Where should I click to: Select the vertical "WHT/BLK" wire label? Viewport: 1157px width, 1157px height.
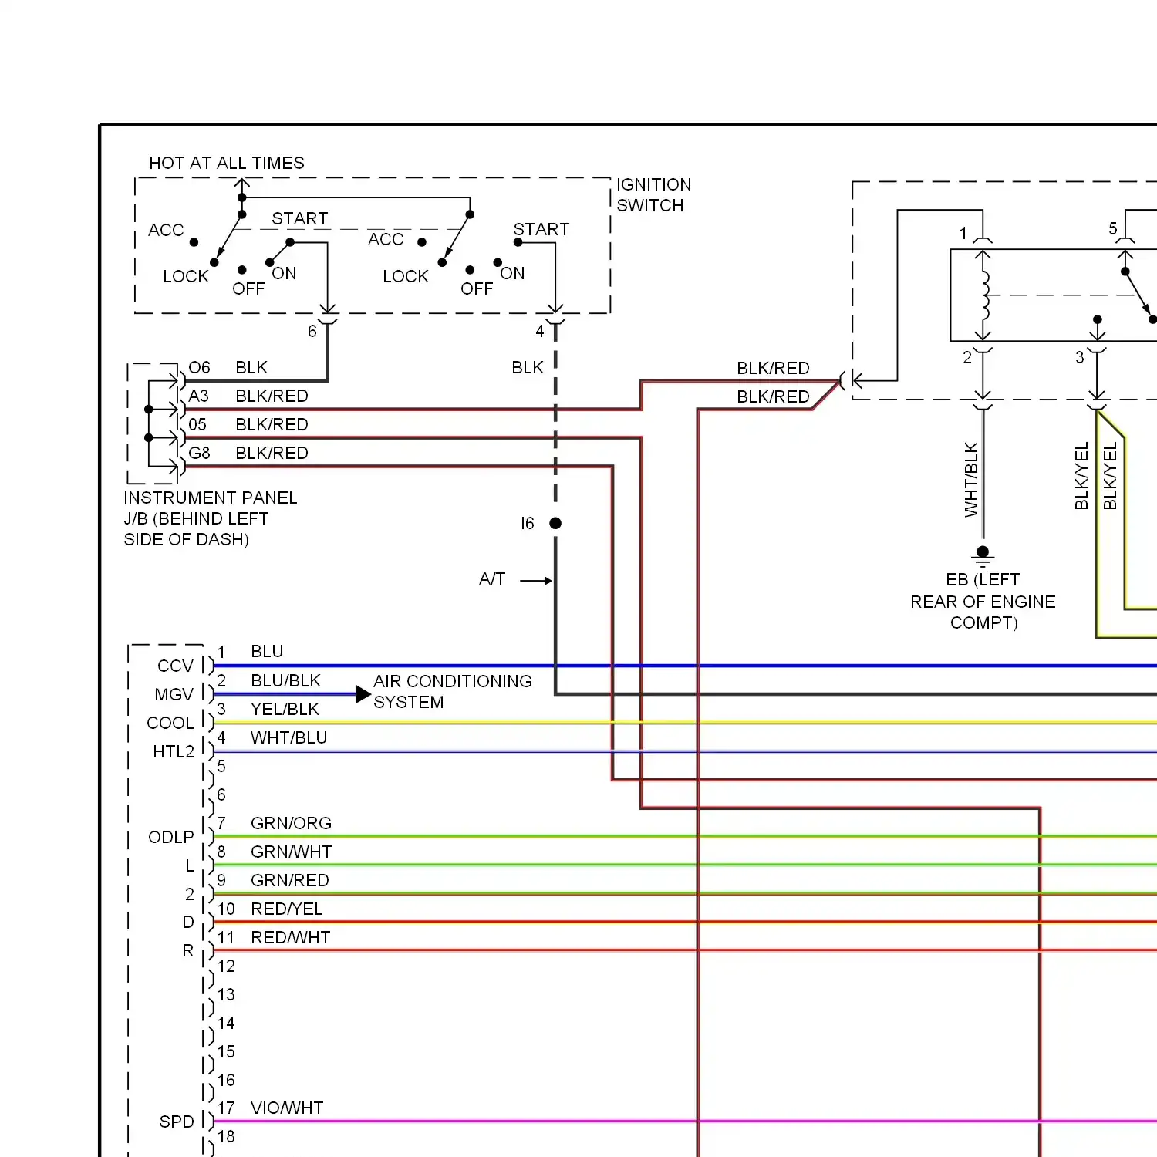pos(971,479)
